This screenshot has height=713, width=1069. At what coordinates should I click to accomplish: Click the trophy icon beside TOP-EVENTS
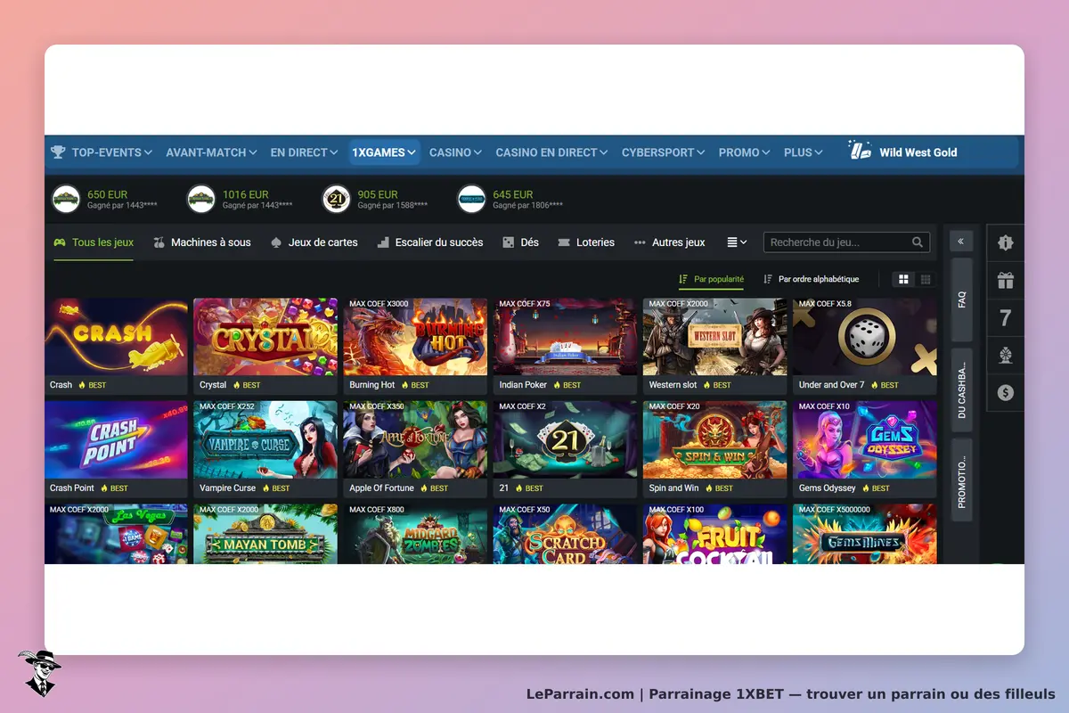click(x=58, y=152)
